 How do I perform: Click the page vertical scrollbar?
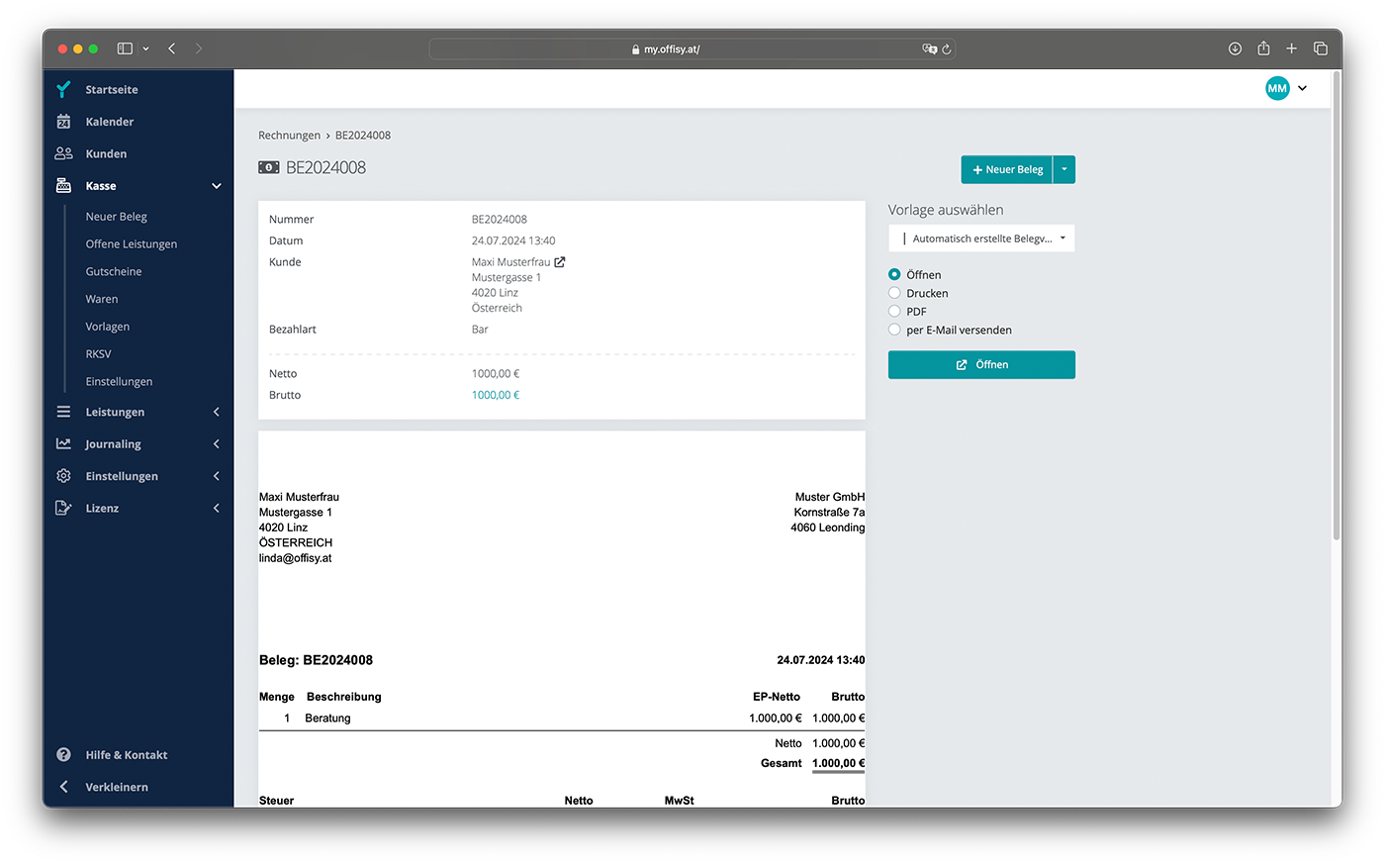pos(1337,305)
